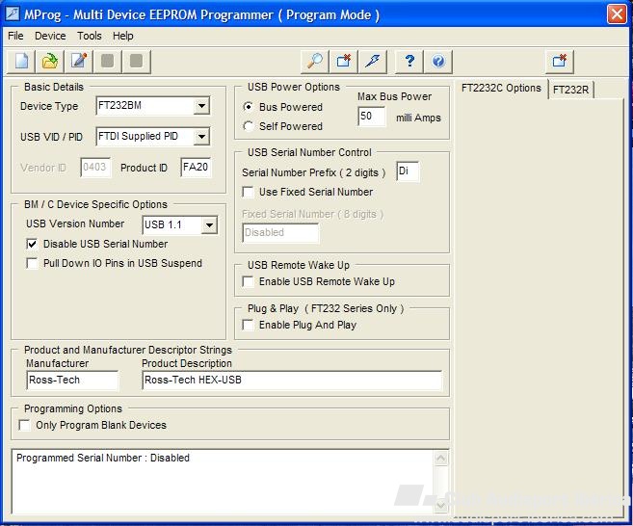Enable USB Remote Wake Up checkbox

248,281
